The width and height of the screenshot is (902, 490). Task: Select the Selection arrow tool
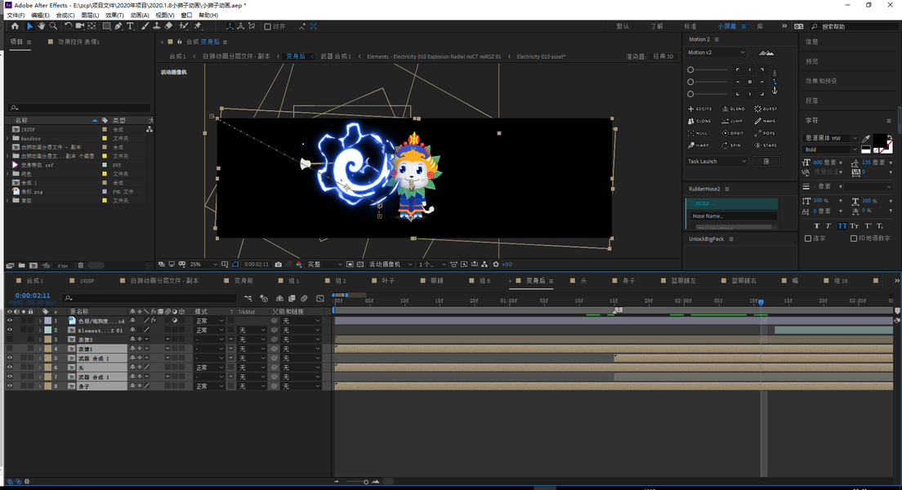29,26
